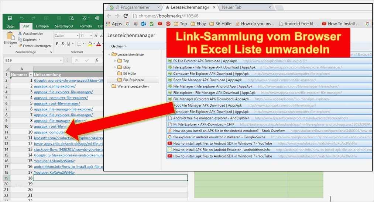Select the ES File Explorer APK Download bookmark
This screenshot has width=374, height=202.
269,61
